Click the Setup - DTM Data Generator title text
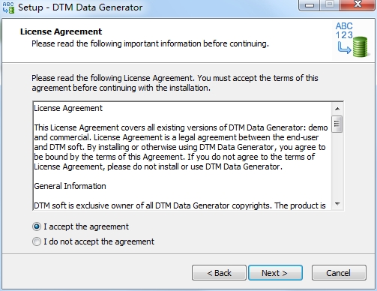Viewport: 377px width, 291px height. (80, 7)
